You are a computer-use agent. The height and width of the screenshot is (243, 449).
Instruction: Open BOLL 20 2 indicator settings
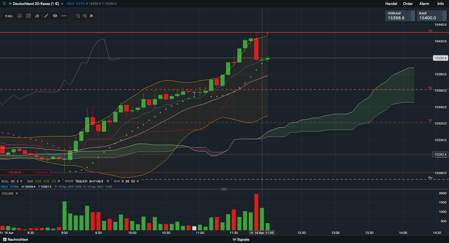[x=10, y=181]
